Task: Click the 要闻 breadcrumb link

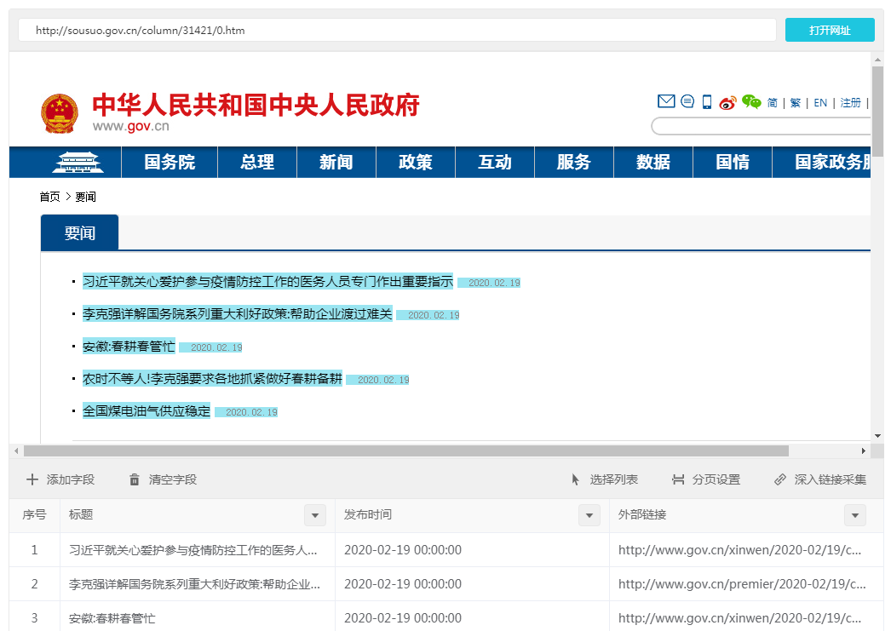Action: (x=86, y=197)
